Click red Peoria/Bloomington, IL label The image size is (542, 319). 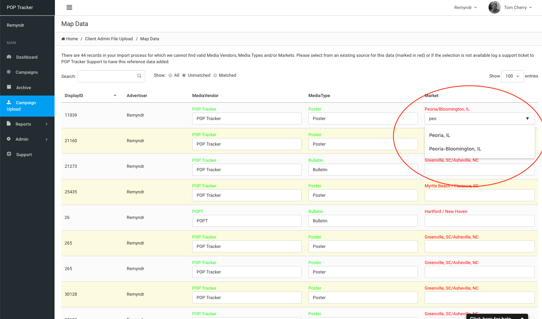coord(447,109)
